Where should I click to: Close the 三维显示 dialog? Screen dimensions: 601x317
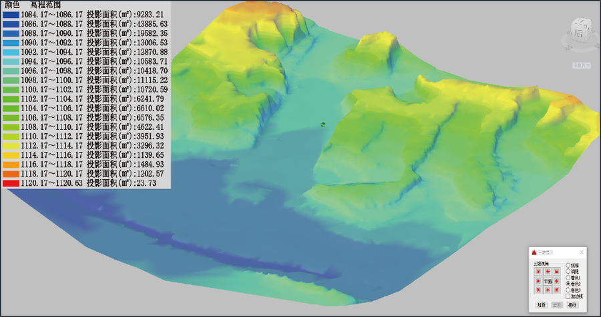(582, 252)
